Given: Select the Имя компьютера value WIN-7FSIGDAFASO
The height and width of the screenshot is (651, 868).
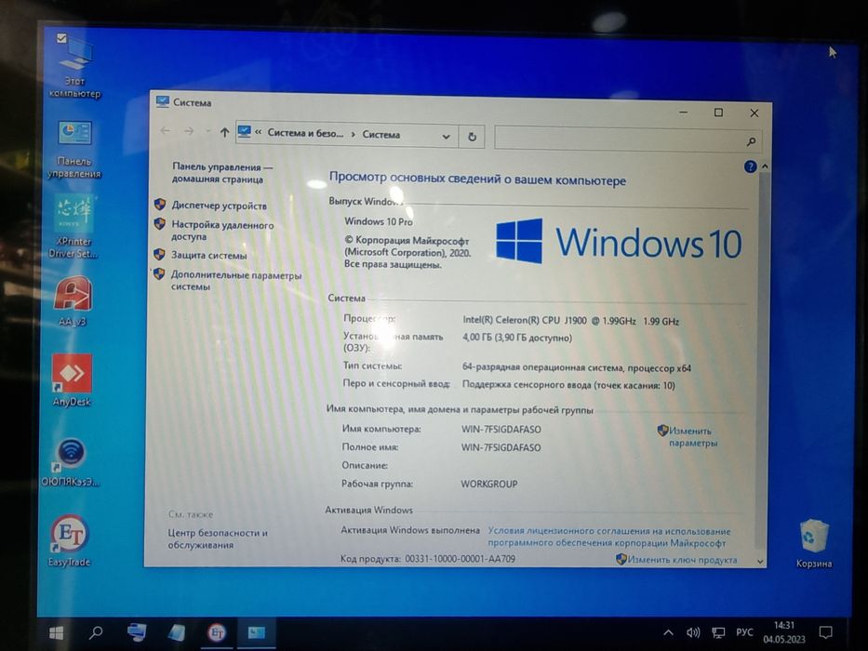Looking at the screenshot, I should [x=501, y=430].
